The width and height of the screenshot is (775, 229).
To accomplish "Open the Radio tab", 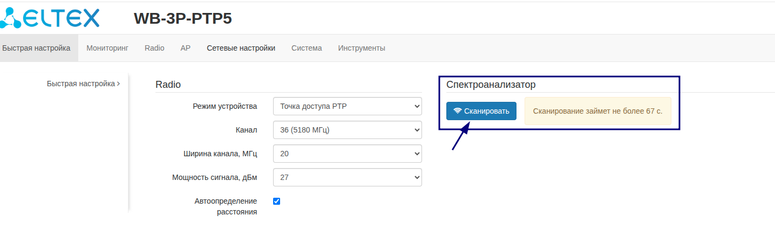I will coord(154,48).
